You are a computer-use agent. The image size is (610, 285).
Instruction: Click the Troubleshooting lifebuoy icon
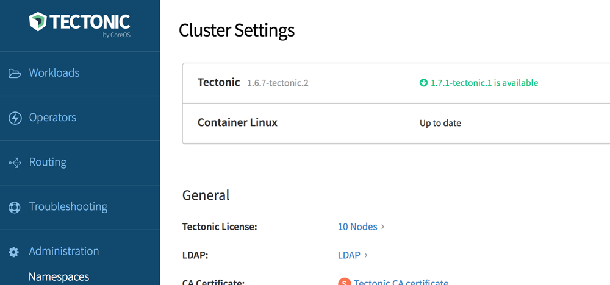click(x=15, y=207)
